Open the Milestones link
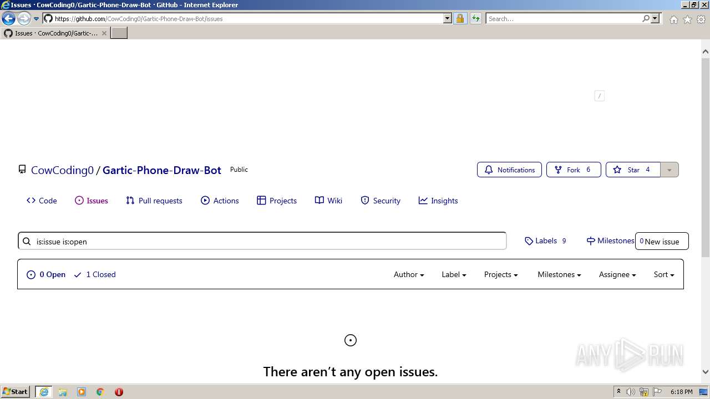The height and width of the screenshot is (399, 710). point(610,241)
